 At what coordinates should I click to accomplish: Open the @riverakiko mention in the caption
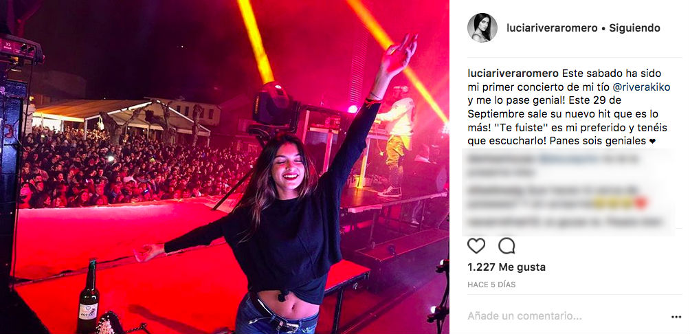pos(641,87)
